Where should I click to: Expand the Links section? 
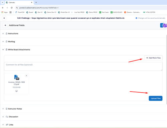pyautogui.click(x=3, y=125)
